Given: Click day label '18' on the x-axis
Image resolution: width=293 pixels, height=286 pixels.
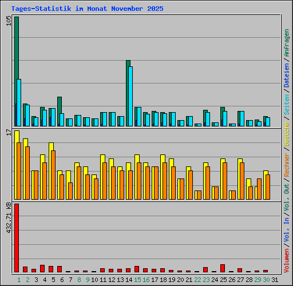Looking at the screenshot, I should coord(163,280).
